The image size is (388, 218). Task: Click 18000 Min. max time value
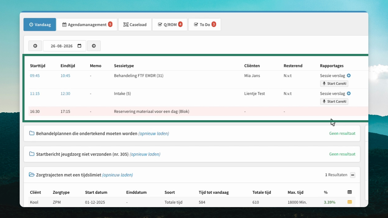point(297,202)
